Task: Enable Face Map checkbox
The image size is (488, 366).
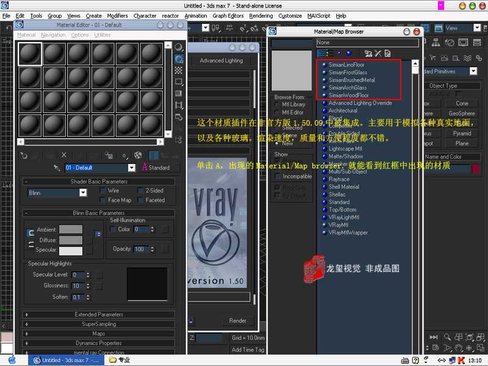Action: tap(102, 200)
